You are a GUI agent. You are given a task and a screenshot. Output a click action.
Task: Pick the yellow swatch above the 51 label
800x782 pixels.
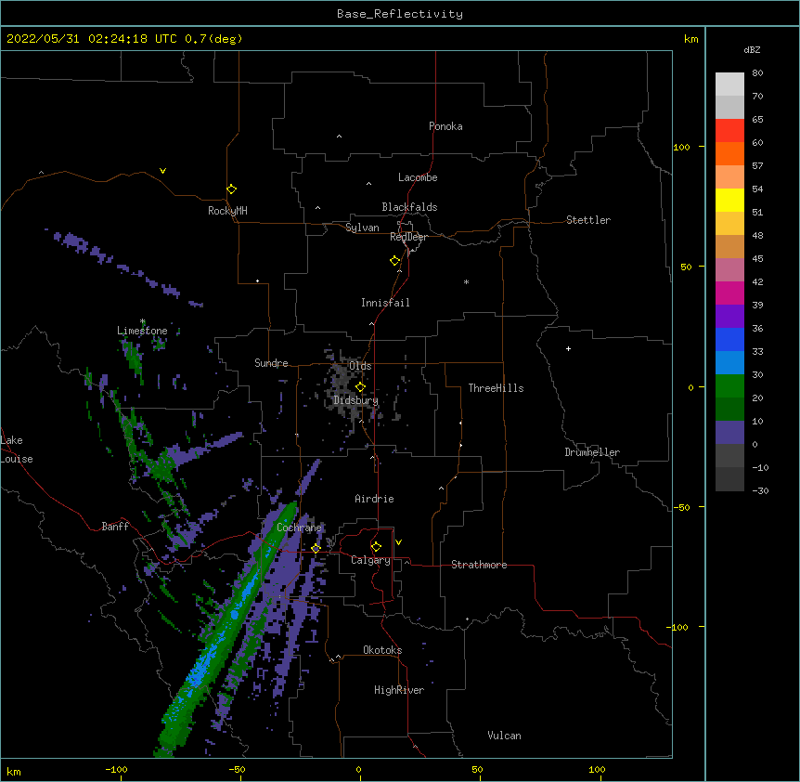tap(729, 200)
